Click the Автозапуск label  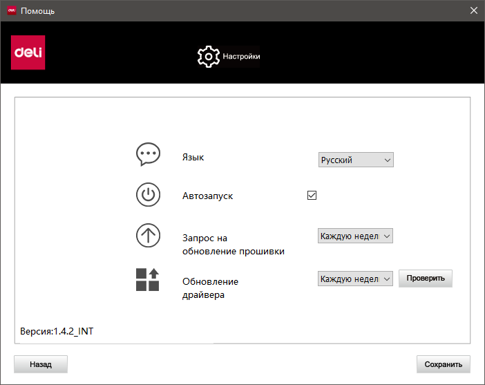(x=207, y=196)
